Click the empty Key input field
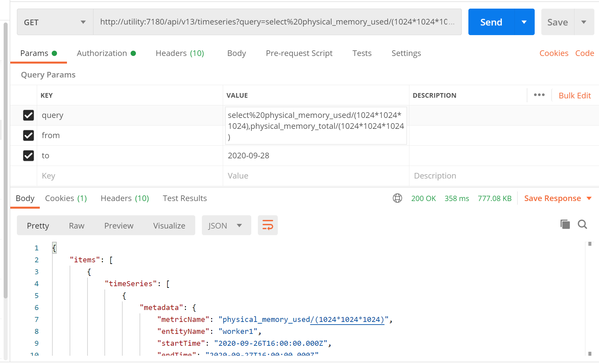Viewport: 599px width, 364px height. [x=130, y=176]
